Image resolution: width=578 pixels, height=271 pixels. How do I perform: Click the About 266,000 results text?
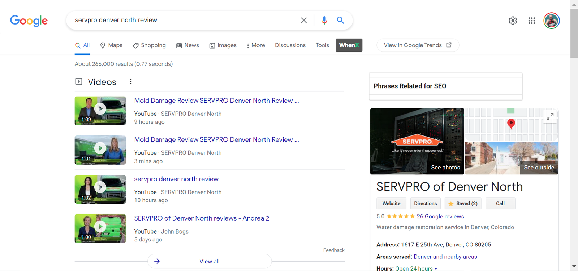[x=124, y=64]
